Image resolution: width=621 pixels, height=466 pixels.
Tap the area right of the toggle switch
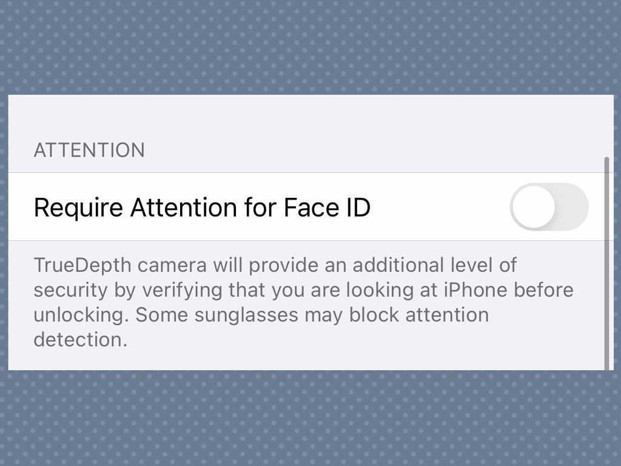(597, 207)
